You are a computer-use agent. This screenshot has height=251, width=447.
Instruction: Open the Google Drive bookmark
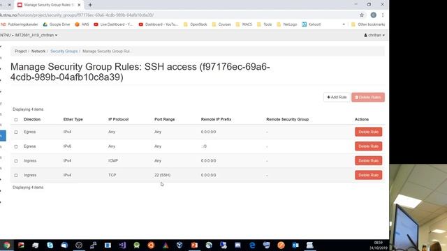[x=57, y=24]
